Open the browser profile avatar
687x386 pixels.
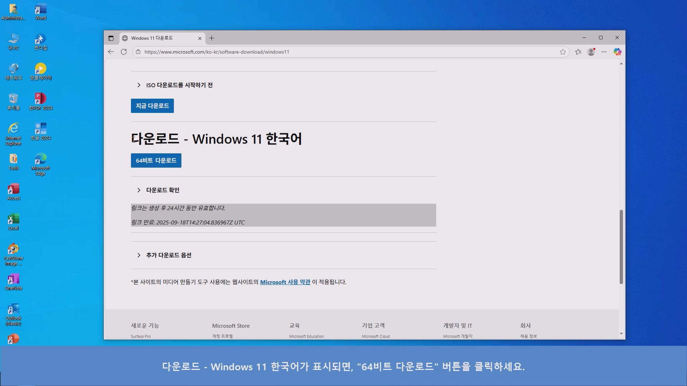tap(591, 52)
